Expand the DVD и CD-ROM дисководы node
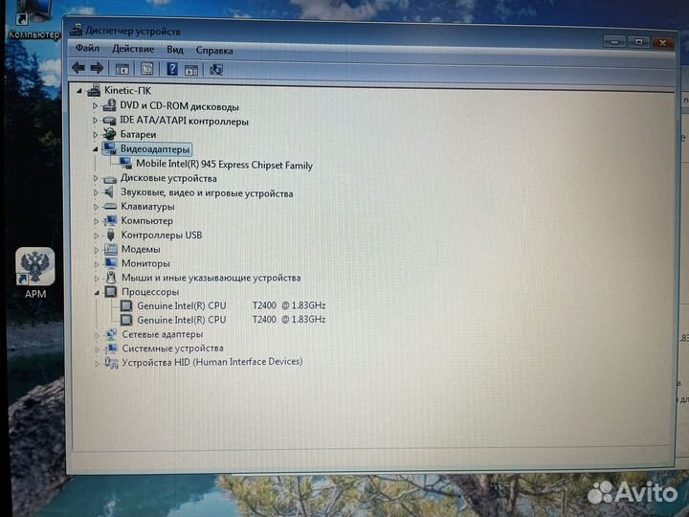This screenshot has height=517, width=689. 95,106
